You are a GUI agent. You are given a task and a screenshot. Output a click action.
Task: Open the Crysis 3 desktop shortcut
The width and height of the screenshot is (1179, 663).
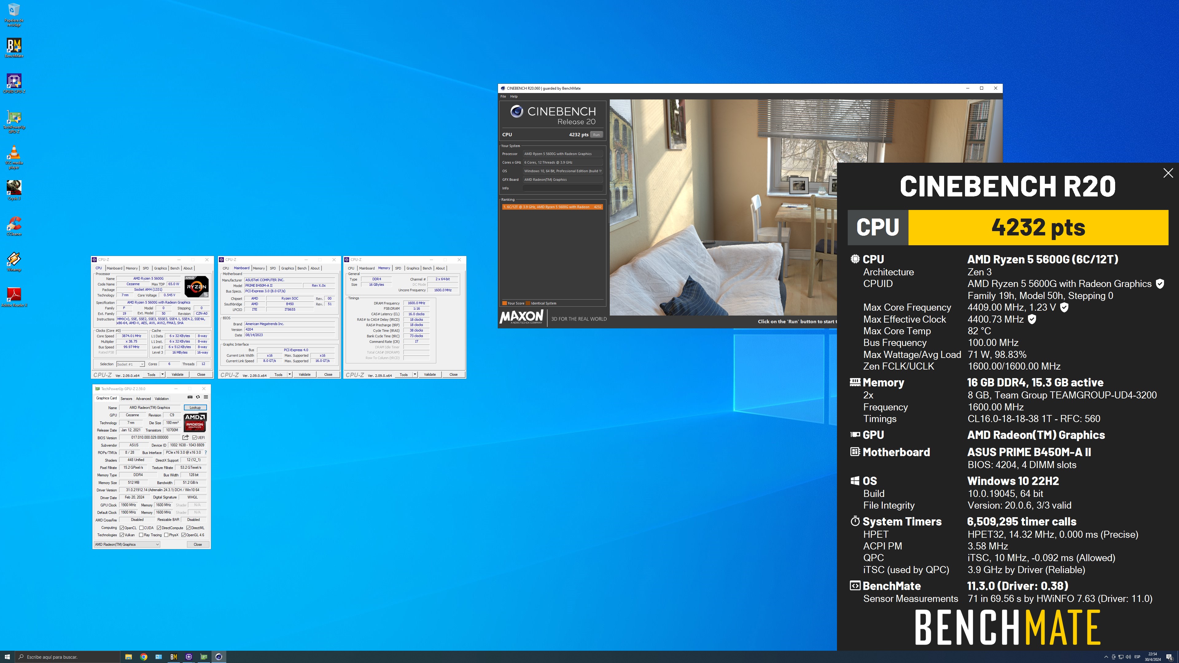(14, 190)
